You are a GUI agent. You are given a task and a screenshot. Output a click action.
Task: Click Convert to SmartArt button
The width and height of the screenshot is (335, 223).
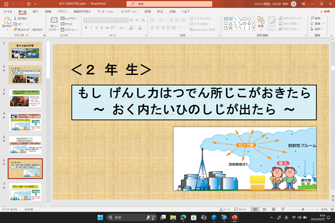(203, 30)
